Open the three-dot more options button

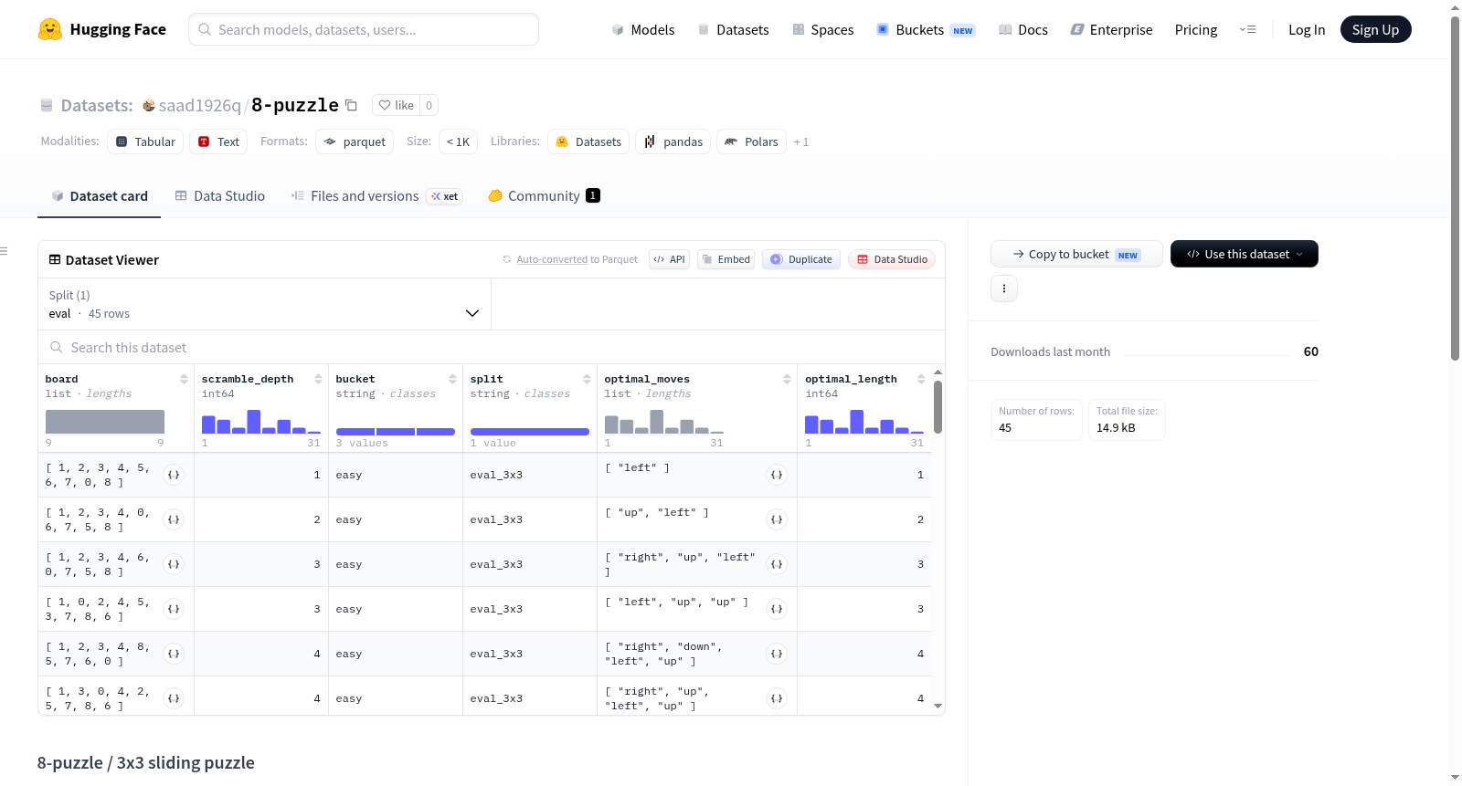tap(1004, 288)
